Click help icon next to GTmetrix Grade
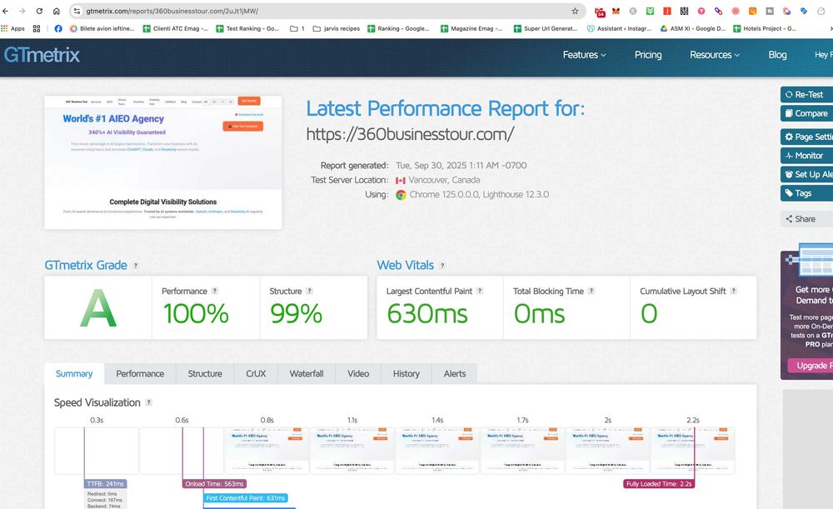 136,266
